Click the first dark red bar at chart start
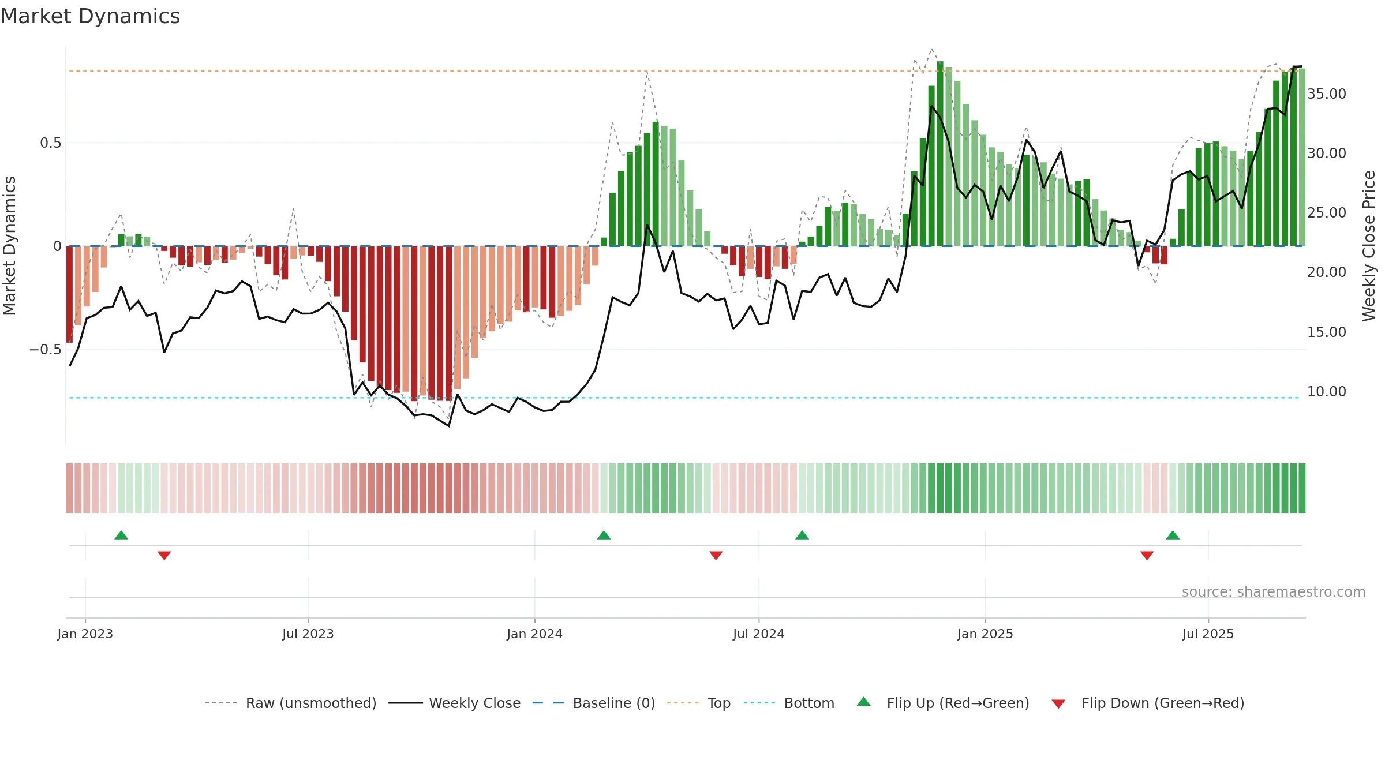 tap(70, 294)
